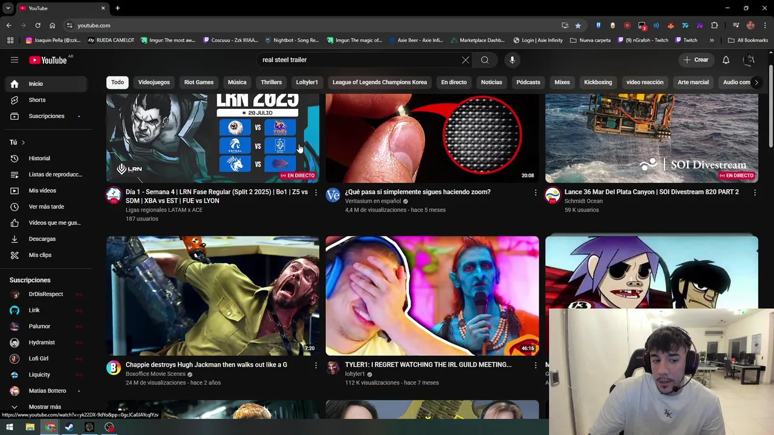Open Chappie destroys Hugh Jackman video title
This screenshot has width=774, height=435.
click(x=206, y=365)
